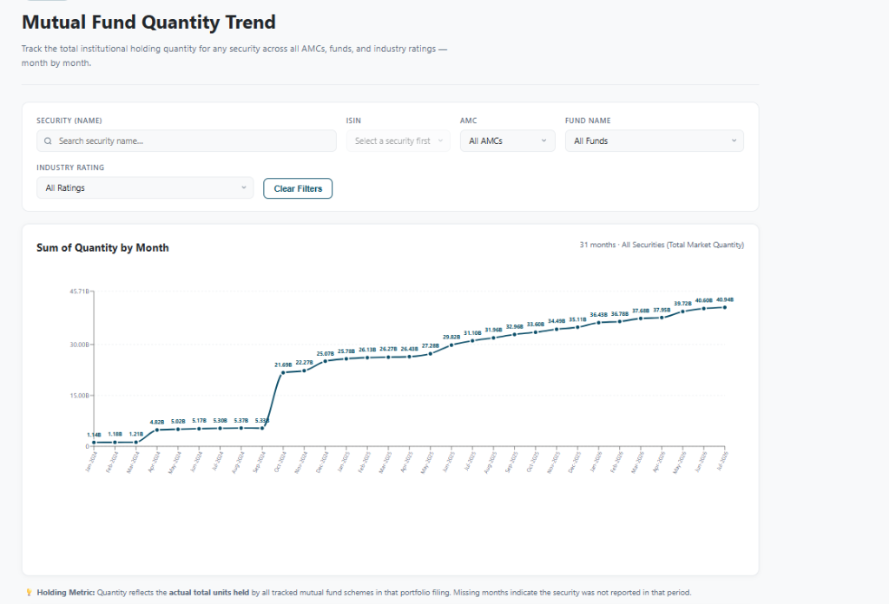Click the search magnifier icon in security field
889x604 pixels.
49,141
